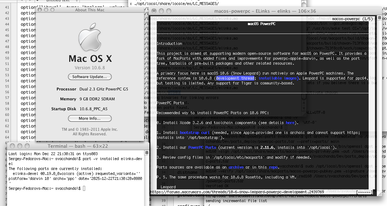This screenshot has height=206, width=387.
Task: Open the installable images link in ELinks
Action: click(279, 78)
